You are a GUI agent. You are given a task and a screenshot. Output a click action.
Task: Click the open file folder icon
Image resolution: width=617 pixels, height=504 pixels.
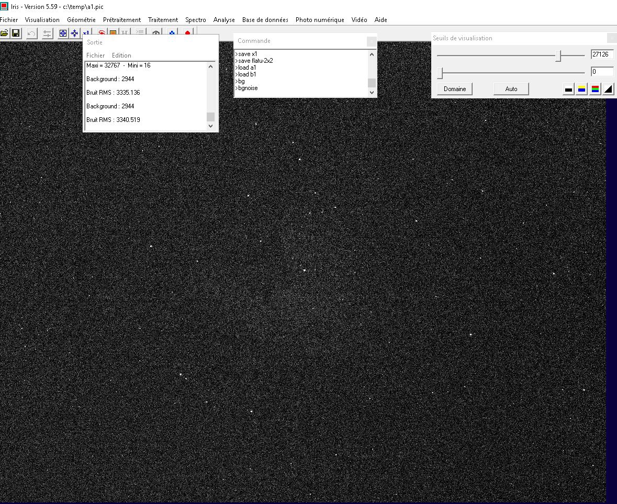point(4,33)
